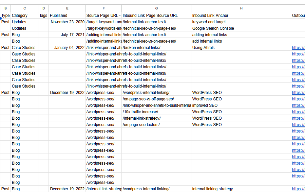Select column C header
Viewport: 305px width, 192px height.
click(24, 8)
